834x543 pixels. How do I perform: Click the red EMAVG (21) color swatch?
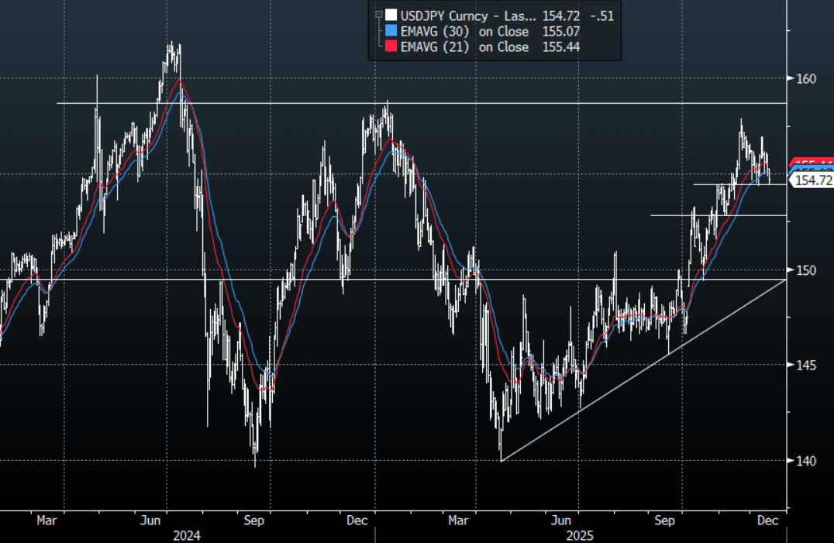(390, 47)
